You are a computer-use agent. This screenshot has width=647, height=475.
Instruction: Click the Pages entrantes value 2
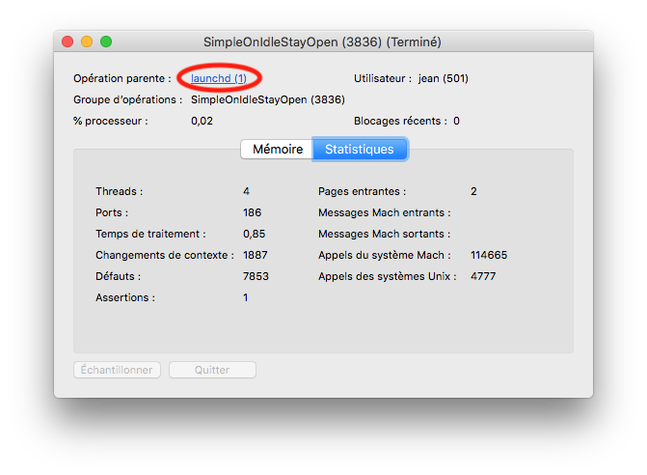point(473,191)
